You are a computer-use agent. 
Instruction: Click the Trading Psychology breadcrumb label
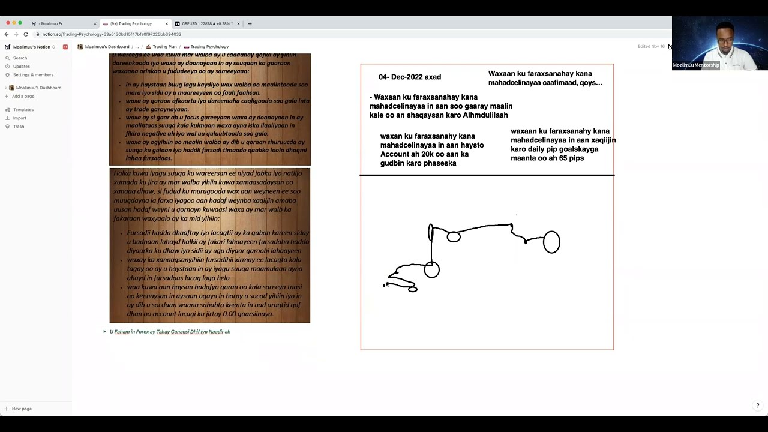click(x=209, y=47)
